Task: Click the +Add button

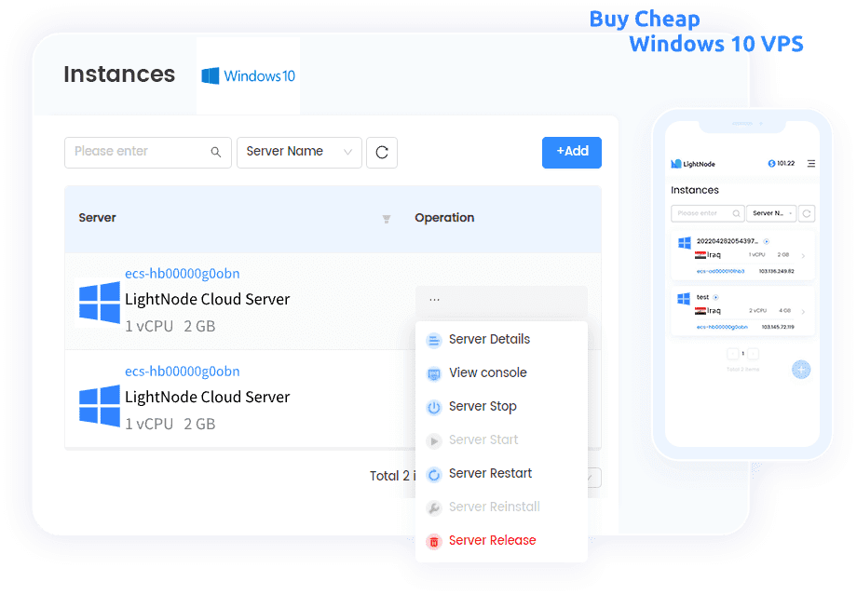Action: [x=571, y=152]
